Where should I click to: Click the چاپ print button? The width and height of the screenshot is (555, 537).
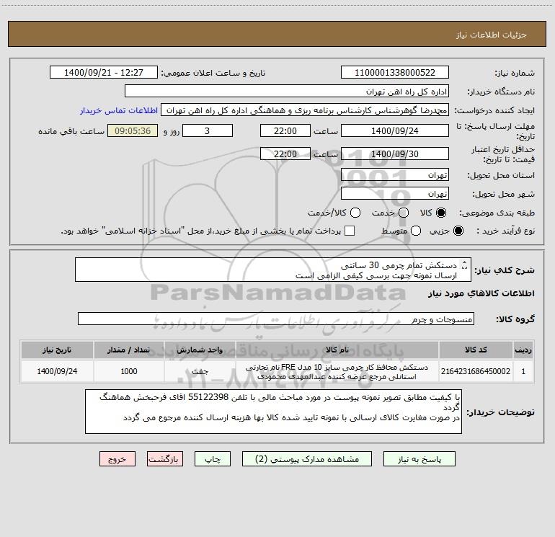point(213,459)
